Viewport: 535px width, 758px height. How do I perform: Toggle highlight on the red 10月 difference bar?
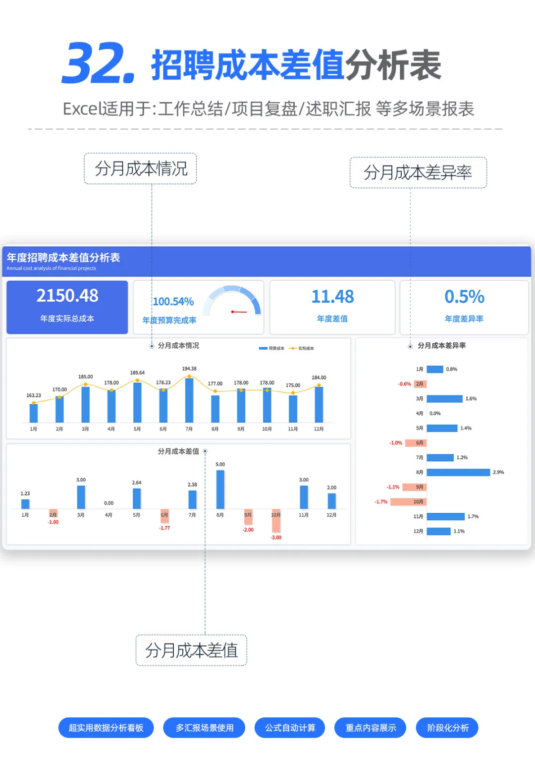(276, 520)
